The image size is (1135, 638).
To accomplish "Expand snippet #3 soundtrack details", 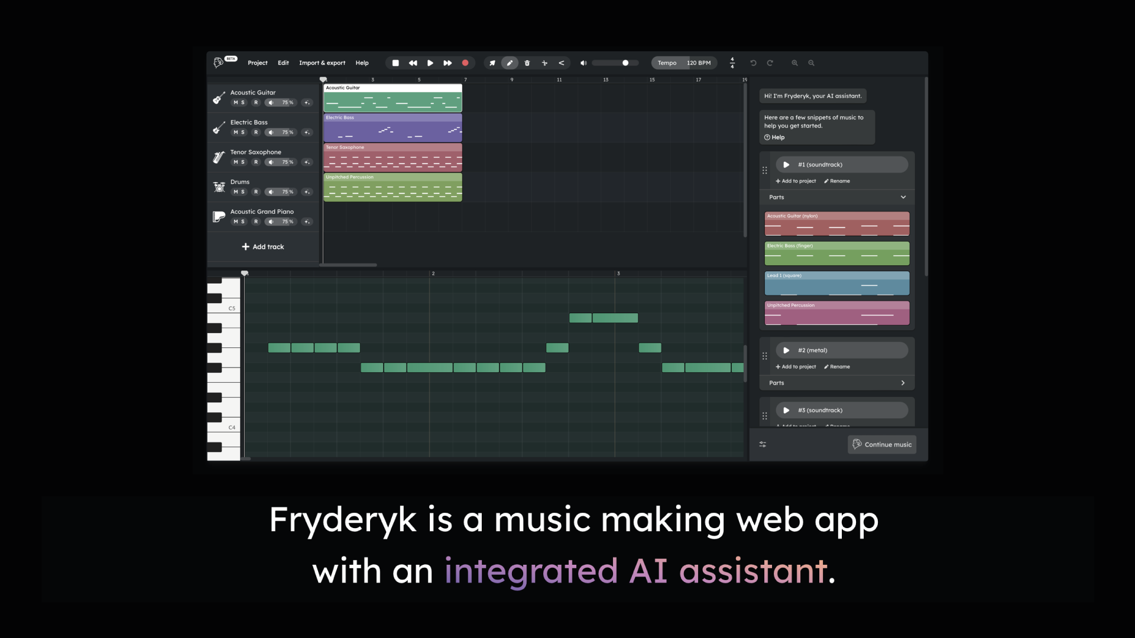I will [x=842, y=410].
